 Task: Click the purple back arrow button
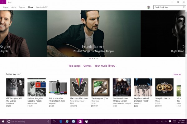click(3, 2)
